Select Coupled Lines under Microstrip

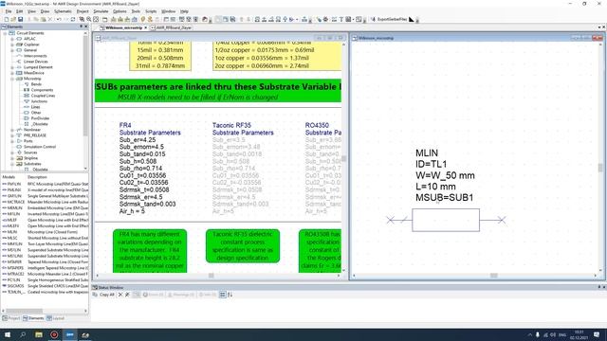pos(43,96)
